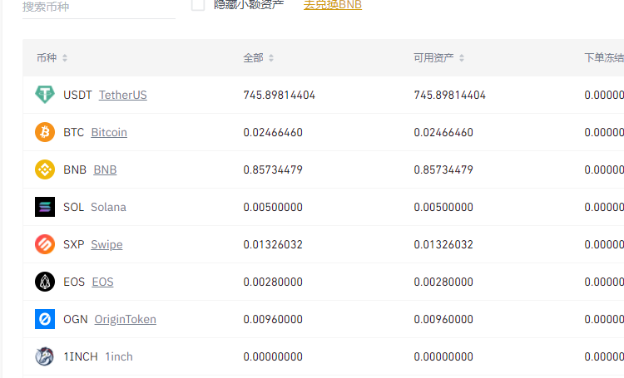Select BNB total 0.85734479 in 全部 column
624x378 pixels.
[273, 169]
